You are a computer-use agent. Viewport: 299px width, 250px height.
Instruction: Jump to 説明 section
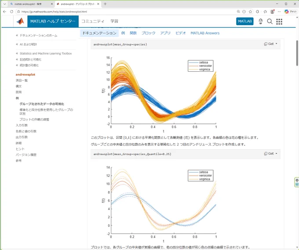[18, 92]
